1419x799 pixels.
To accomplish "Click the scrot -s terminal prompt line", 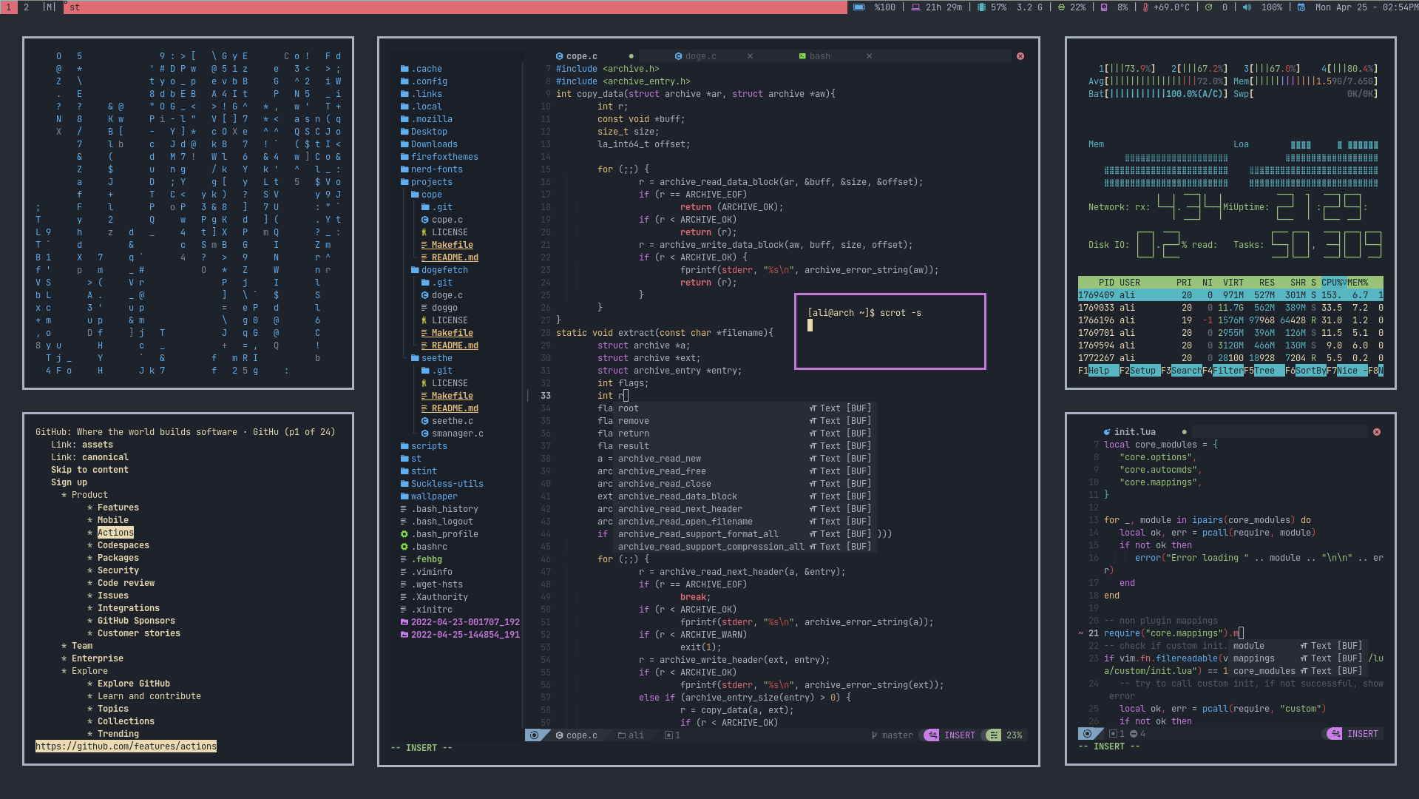I will [864, 313].
